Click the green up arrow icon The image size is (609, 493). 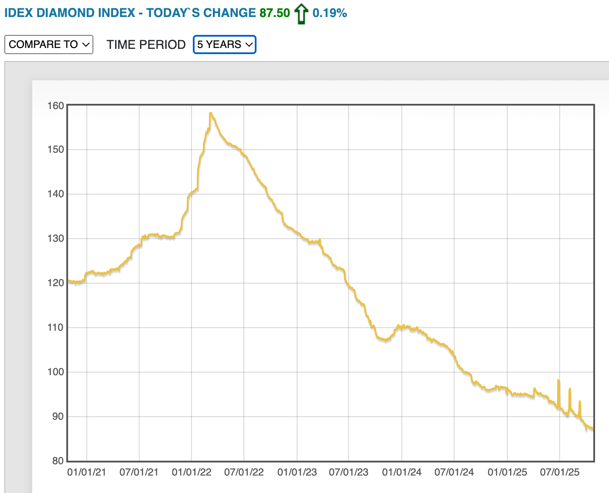(x=301, y=14)
